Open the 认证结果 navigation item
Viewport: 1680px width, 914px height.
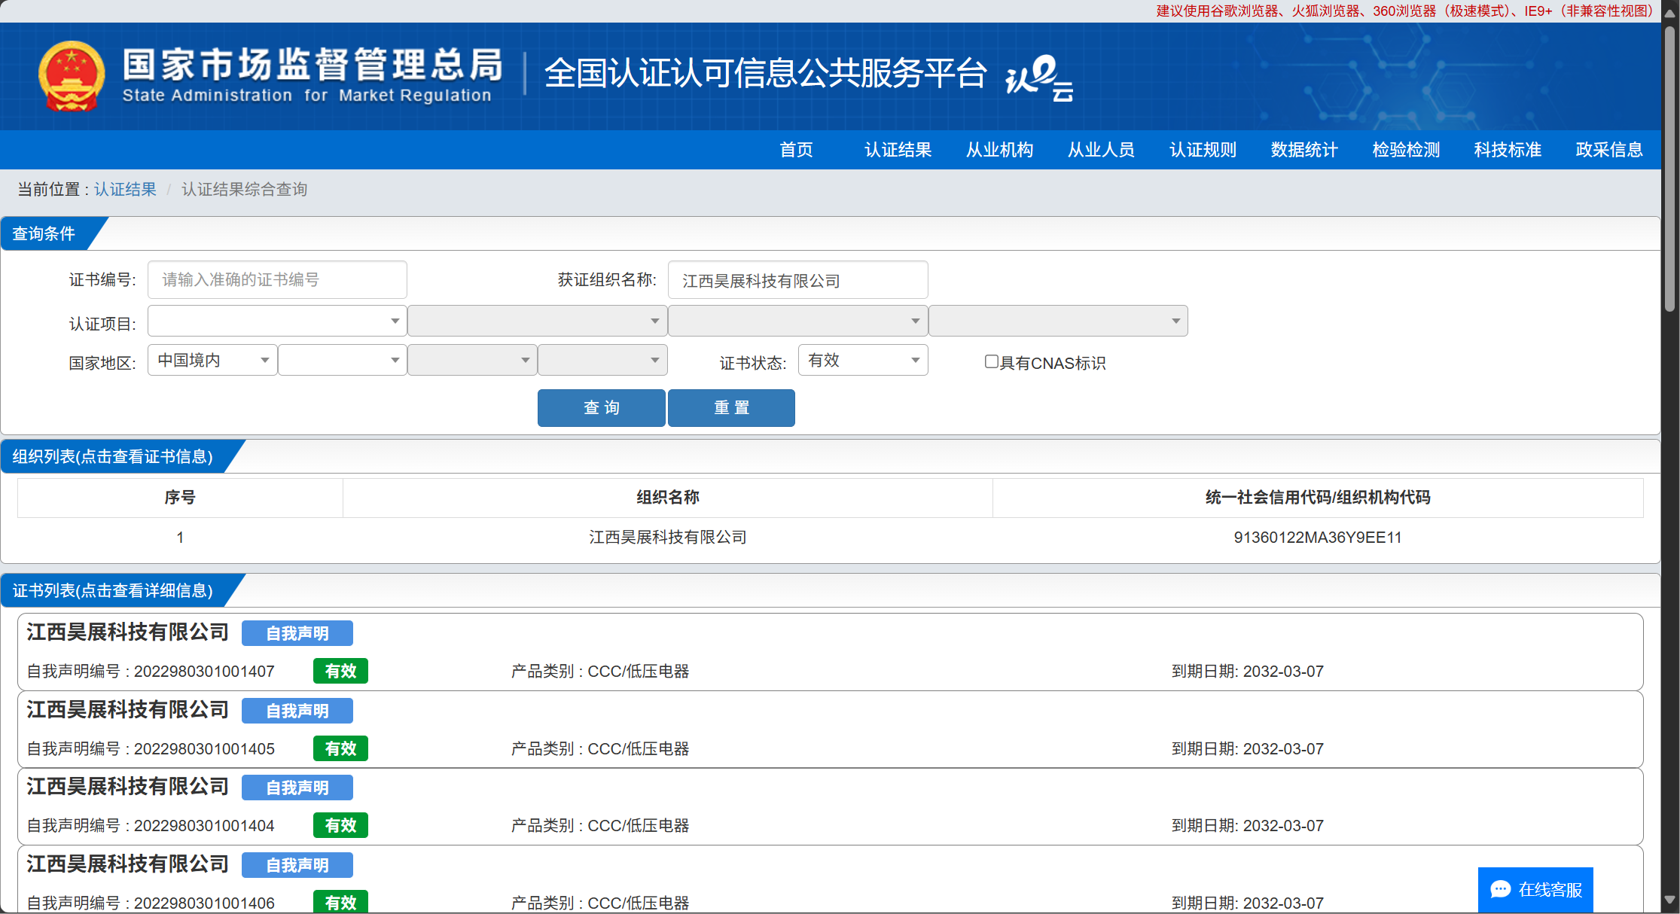point(898,150)
